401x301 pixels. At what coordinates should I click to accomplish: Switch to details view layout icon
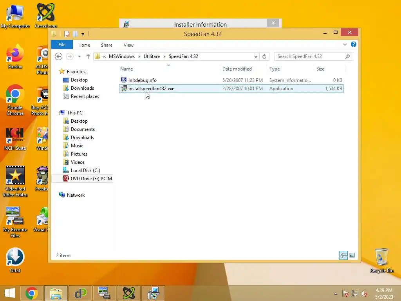click(x=343, y=255)
